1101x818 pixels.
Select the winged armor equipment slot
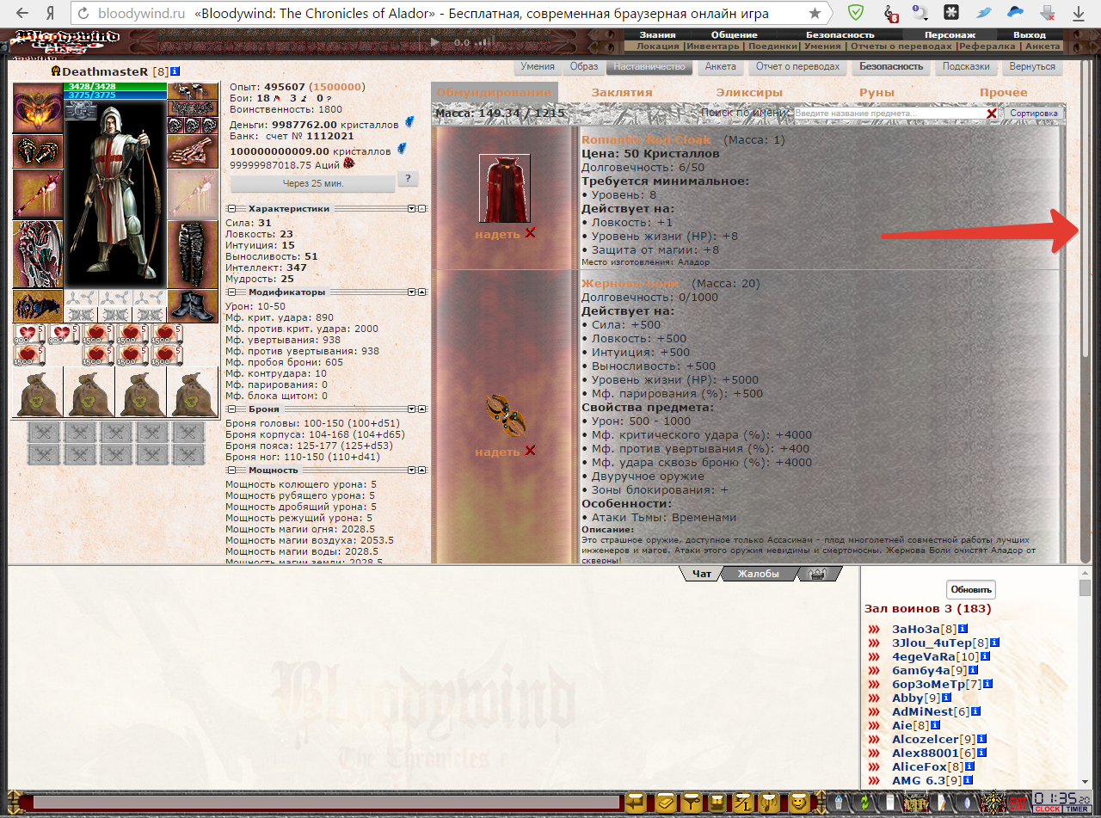[x=38, y=254]
